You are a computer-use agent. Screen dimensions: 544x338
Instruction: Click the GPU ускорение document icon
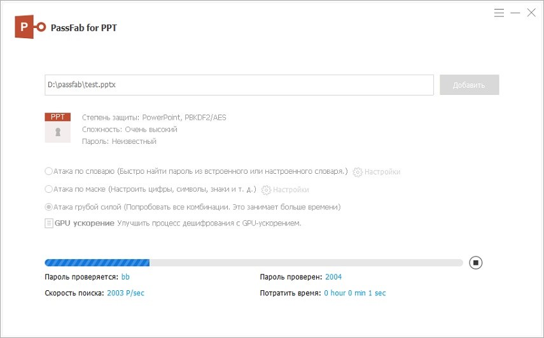click(x=49, y=223)
